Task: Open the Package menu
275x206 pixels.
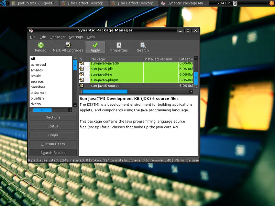Action: point(57,37)
